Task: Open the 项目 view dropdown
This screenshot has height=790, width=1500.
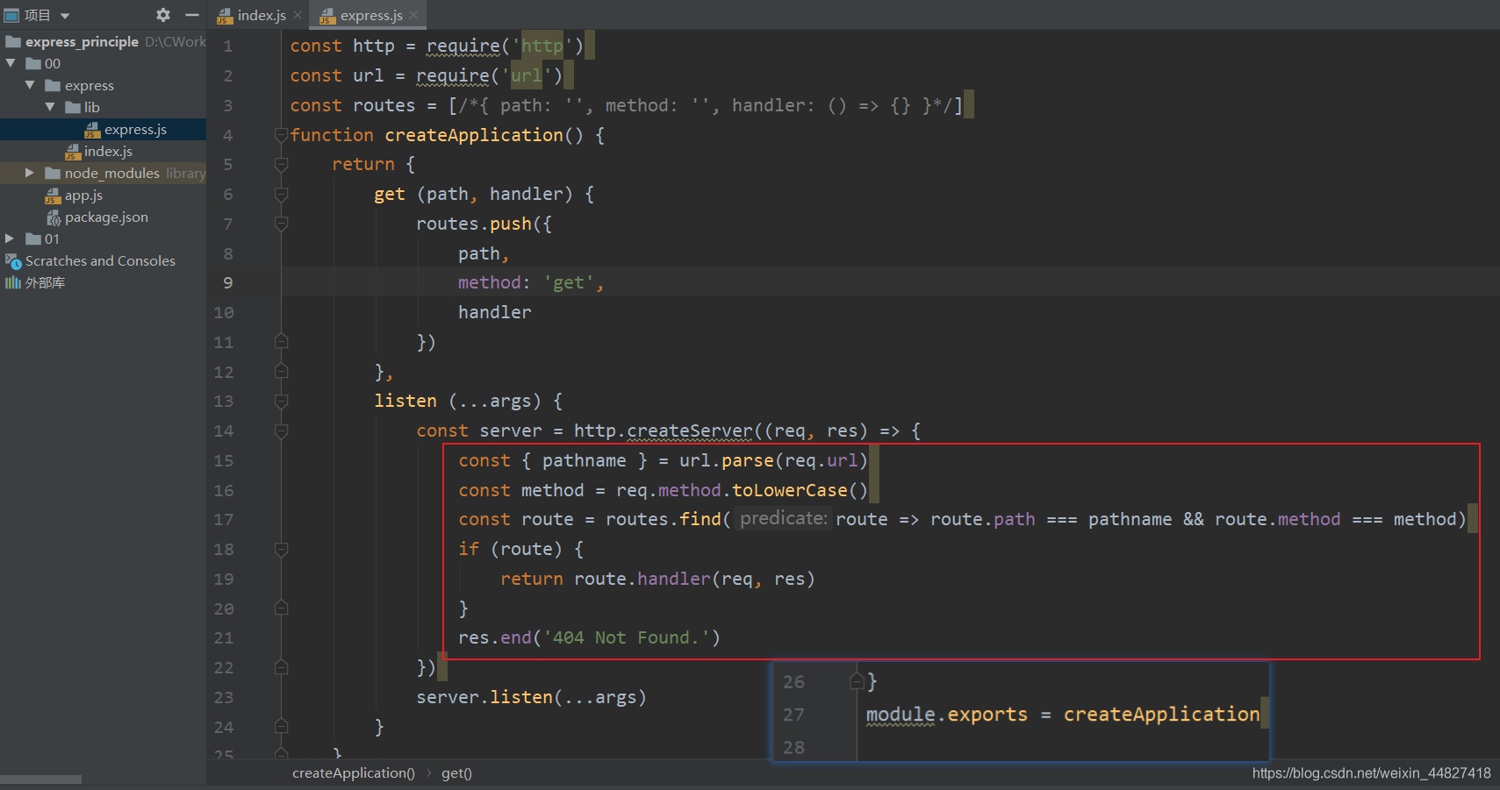Action: pos(65,16)
